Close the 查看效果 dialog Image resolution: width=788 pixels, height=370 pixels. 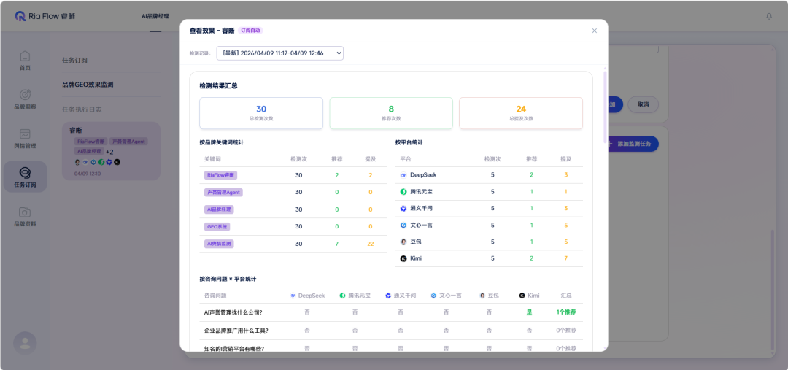click(594, 31)
